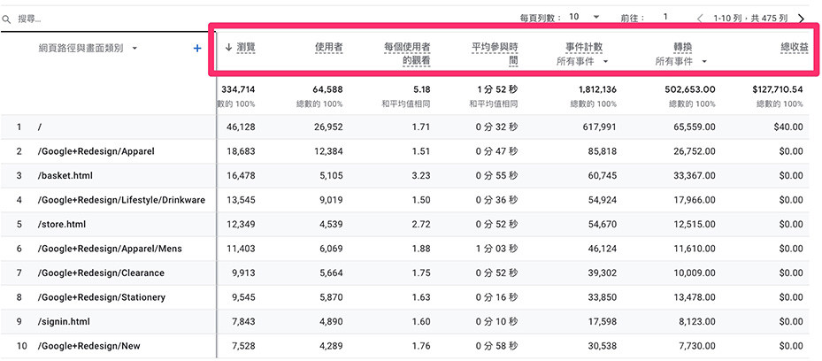The image size is (822, 361).
Task: Click the descending sort arrow beside 瀏覽
Action: (228, 47)
